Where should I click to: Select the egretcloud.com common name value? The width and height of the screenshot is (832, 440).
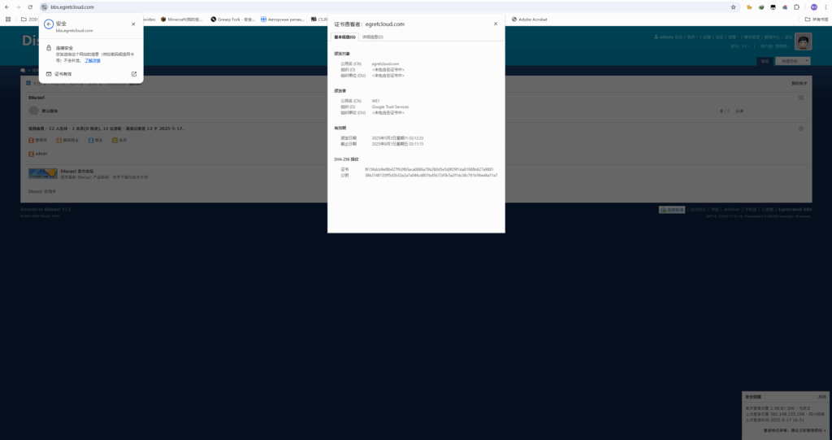tap(385, 63)
